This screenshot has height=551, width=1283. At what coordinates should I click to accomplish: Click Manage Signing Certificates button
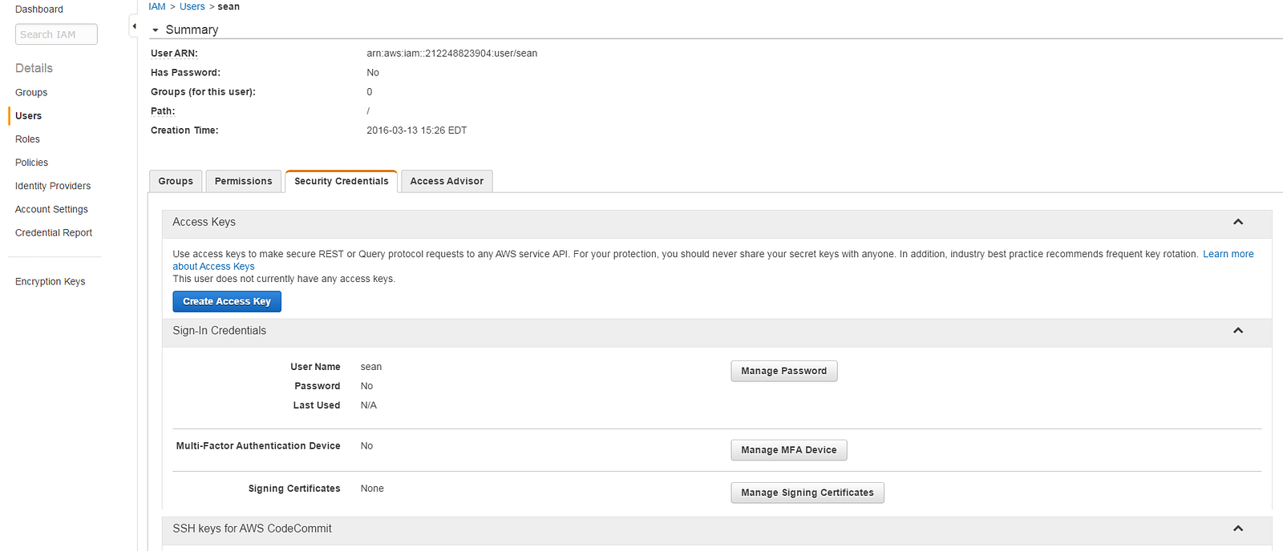(x=807, y=493)
